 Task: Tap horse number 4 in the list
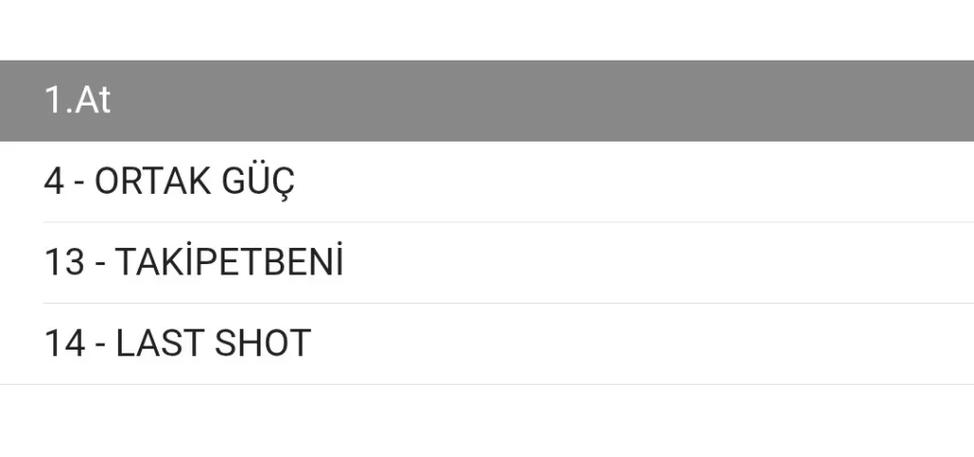[x=169, y=181]
